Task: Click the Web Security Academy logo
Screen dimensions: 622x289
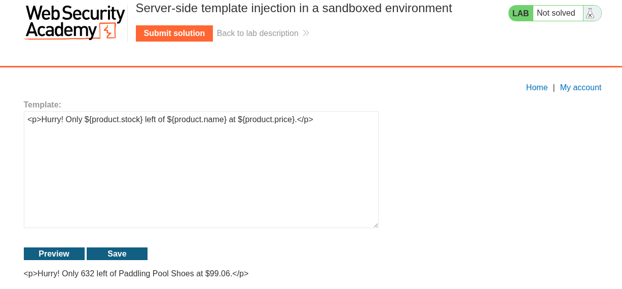Action: tap(75, 22)
